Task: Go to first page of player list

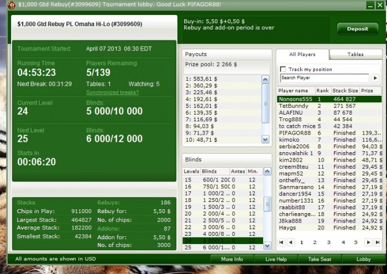Action: pos(281,242)
